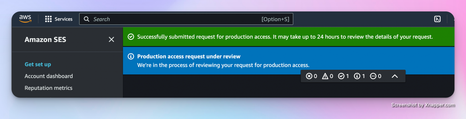Filter notifications by error count icon
Image resolution: width=466 pixels, height=119 pixels.
click(x=309, y=76)
